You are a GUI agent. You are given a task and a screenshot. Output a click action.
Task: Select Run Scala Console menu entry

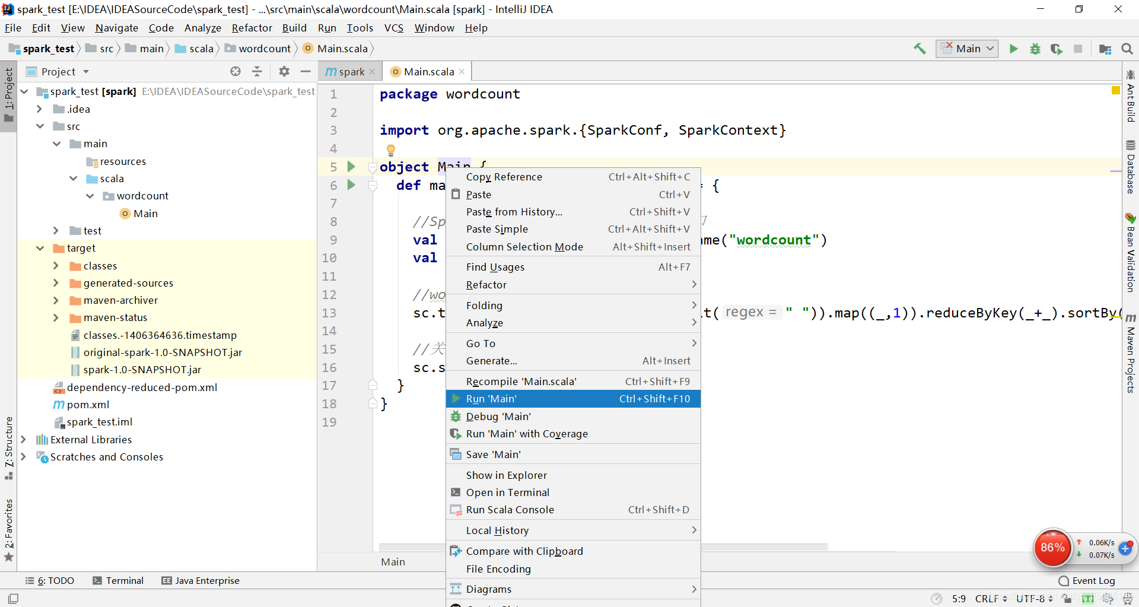click(x=573, y=510)
